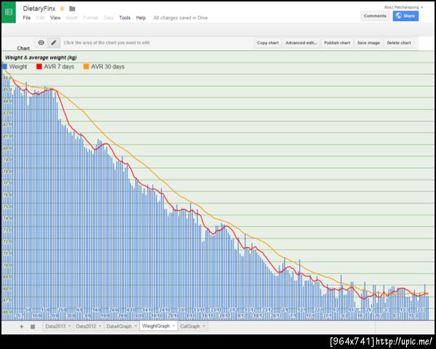Click the 'Chart' label
This screenshot has width=436, height=349.
[x=23, y=49]
